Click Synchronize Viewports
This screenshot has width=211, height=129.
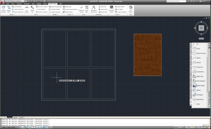tap(70, 9)
